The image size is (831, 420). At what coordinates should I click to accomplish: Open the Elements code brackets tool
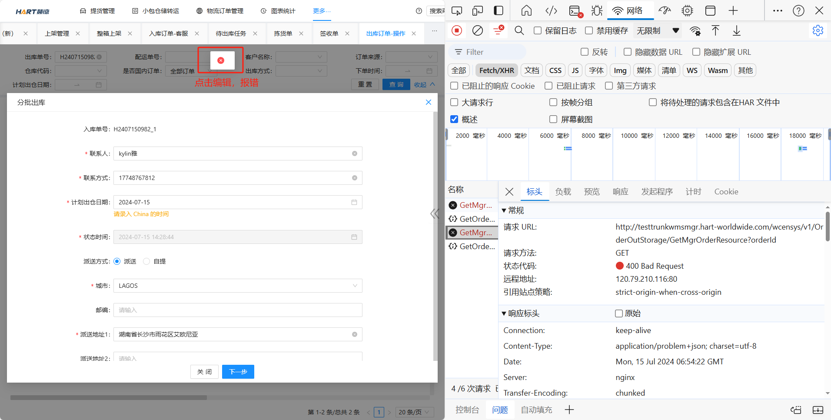(551, 11)
